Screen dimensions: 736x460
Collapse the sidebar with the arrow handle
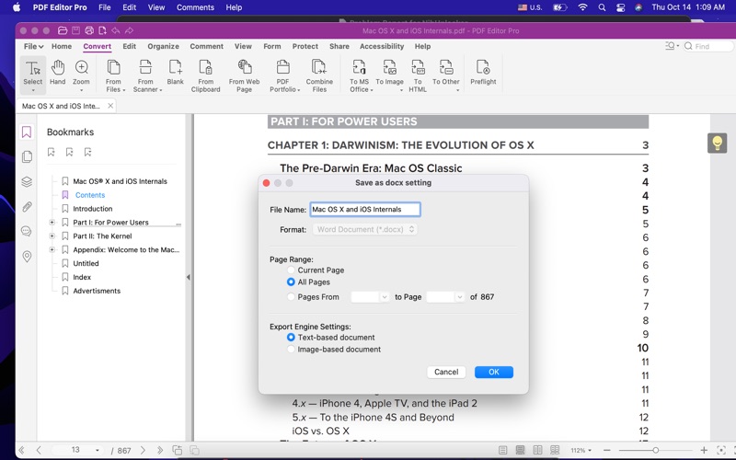(189, 277)
